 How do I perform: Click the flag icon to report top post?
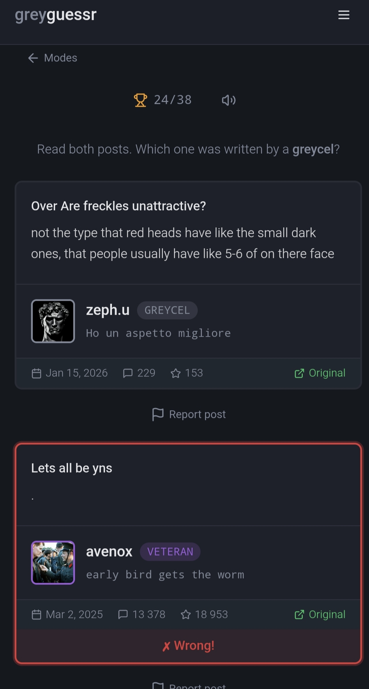(x=158, y=414)
